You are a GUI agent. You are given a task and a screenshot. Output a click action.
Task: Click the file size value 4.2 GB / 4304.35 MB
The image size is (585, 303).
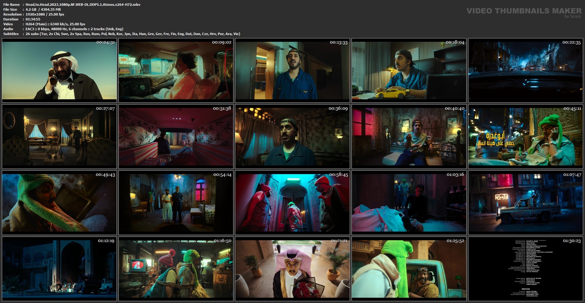tap(43, 9)
